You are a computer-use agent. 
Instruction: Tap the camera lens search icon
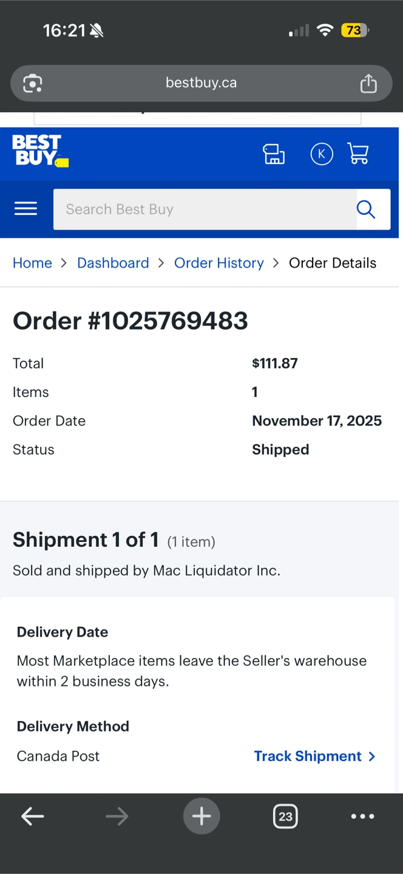pyautogui.click(x=33, y=83)
